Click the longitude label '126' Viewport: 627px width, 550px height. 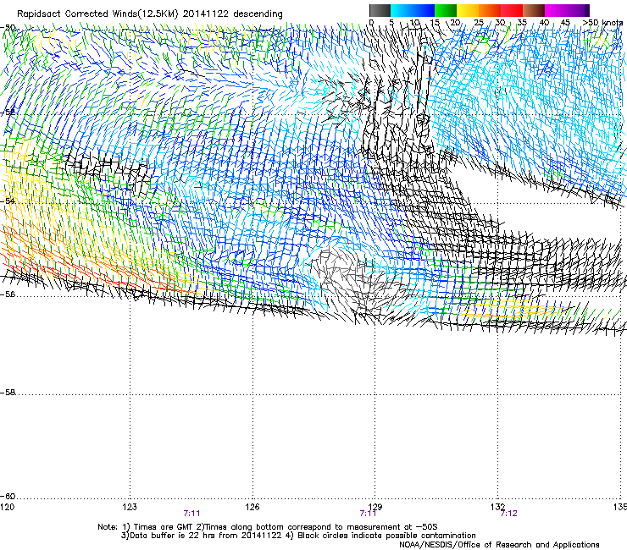pyautogui.click(x=252, y=507)
